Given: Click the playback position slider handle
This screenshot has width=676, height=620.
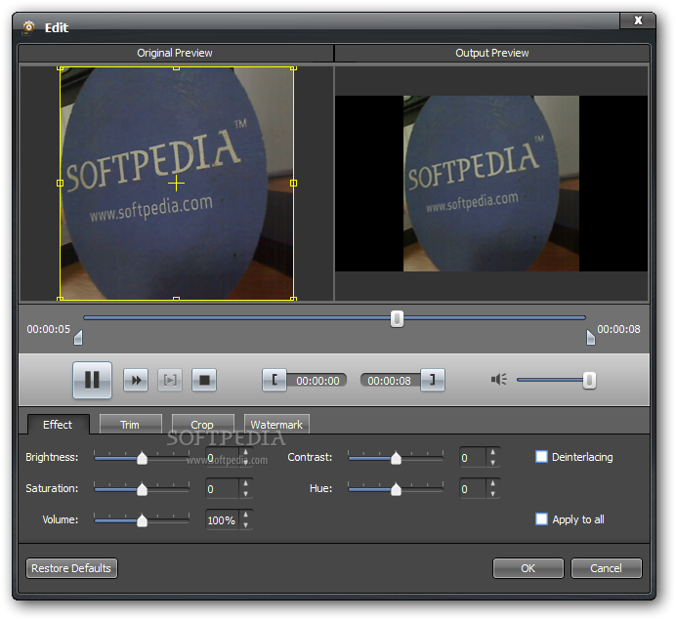Looking at the screenshot, I should coord(397,319).
